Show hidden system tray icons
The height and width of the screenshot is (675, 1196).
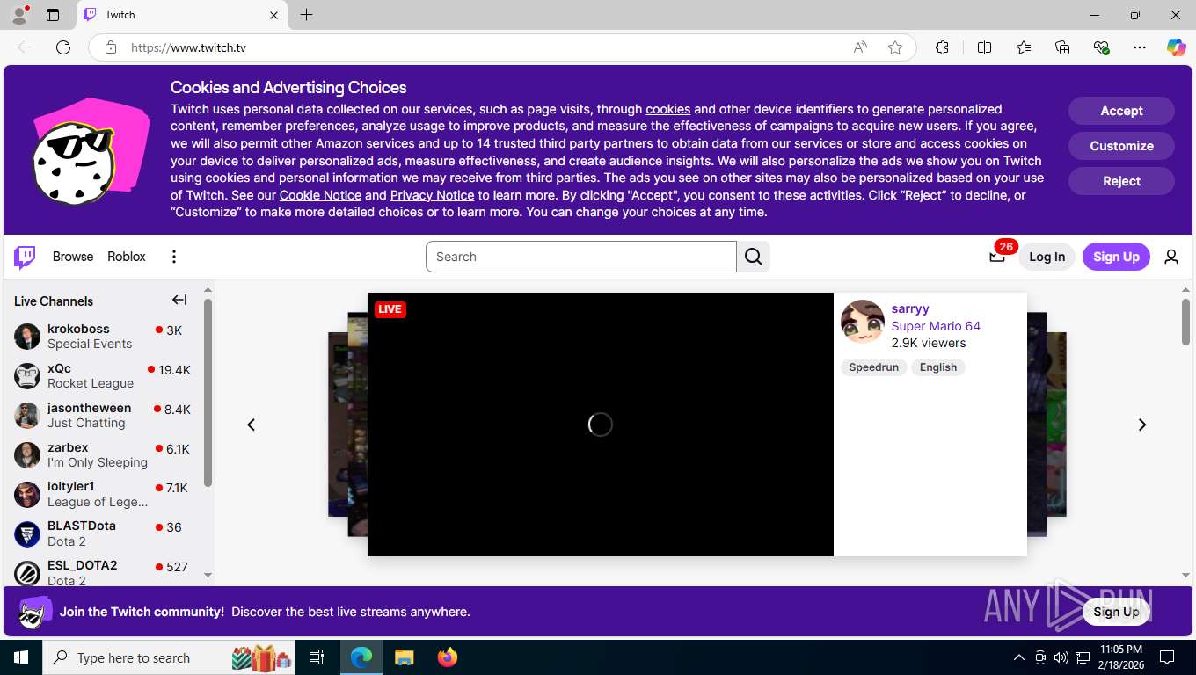[x=1018, y=657]
